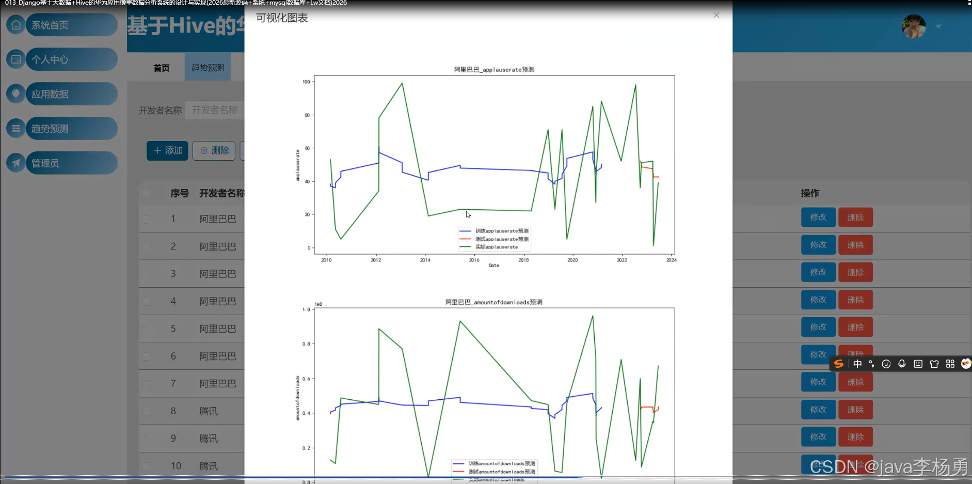The image size is (972, 484).
Task: Tick the checkbox for row 1
Action: (x=146, y=219)
